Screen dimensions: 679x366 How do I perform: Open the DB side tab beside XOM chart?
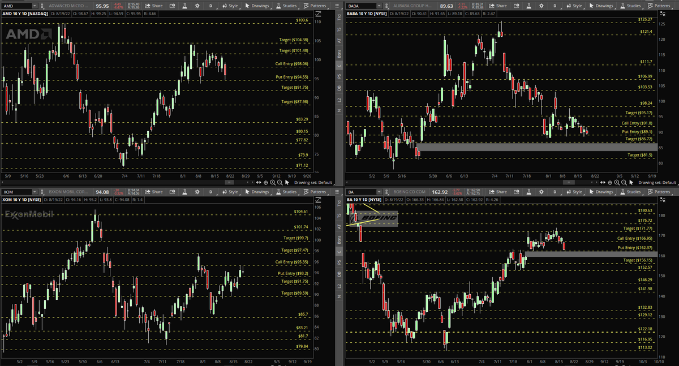tap(339, 274)
